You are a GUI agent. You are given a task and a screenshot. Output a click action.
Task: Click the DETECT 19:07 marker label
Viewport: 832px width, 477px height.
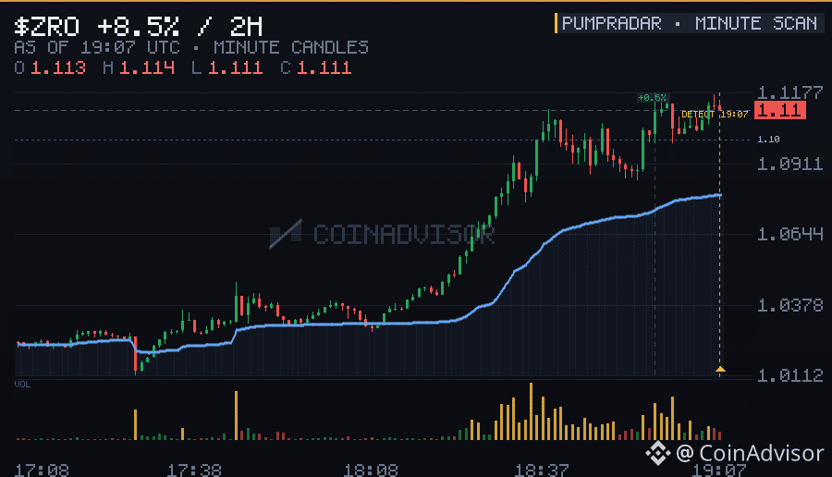[x=715, y=114]
